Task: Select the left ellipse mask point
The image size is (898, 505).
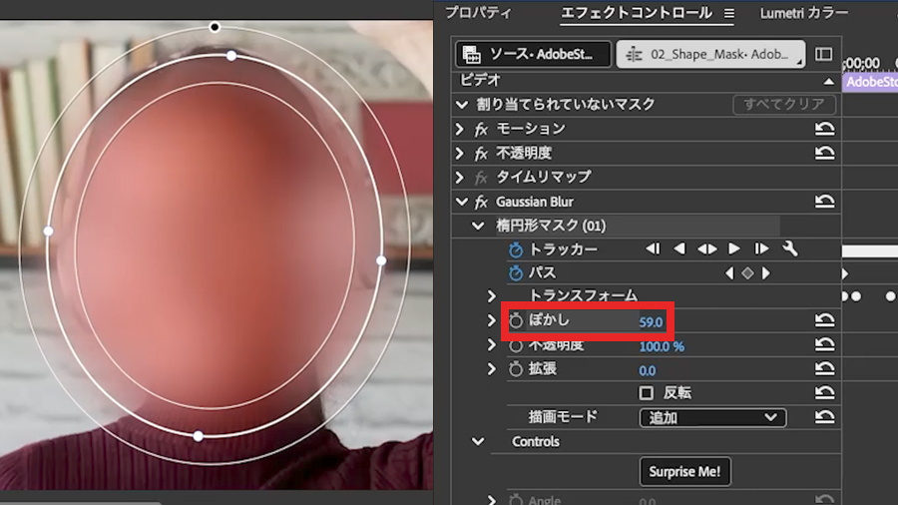Action: 49,231
